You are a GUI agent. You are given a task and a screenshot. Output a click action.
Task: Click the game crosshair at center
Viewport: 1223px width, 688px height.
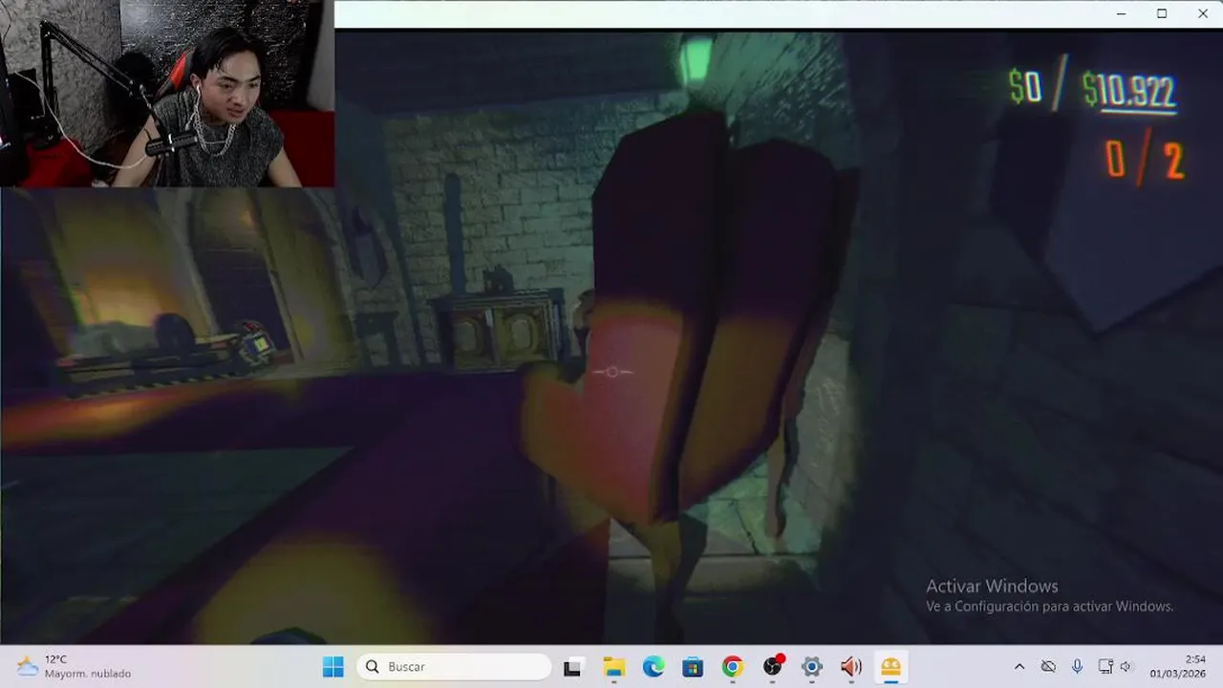point(612,372)
